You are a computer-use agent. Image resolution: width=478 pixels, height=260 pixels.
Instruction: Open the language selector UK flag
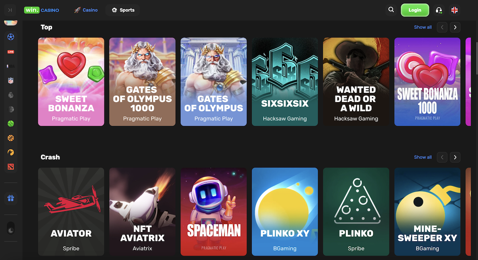pos(454,10)
